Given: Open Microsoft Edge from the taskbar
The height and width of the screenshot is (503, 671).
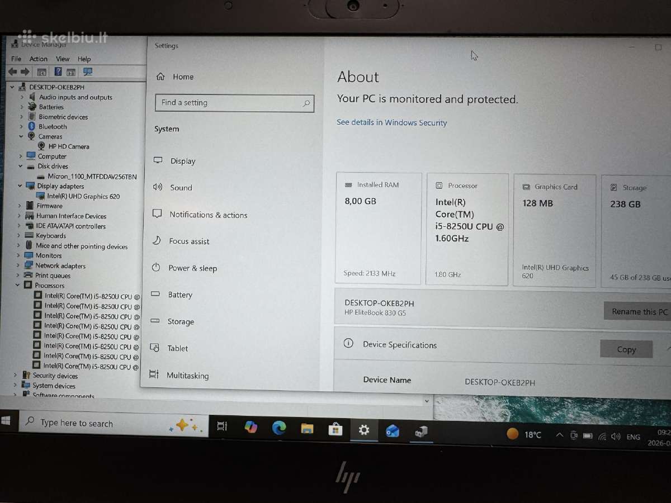Looking at the screenshot, I should (x=279, y=428).
